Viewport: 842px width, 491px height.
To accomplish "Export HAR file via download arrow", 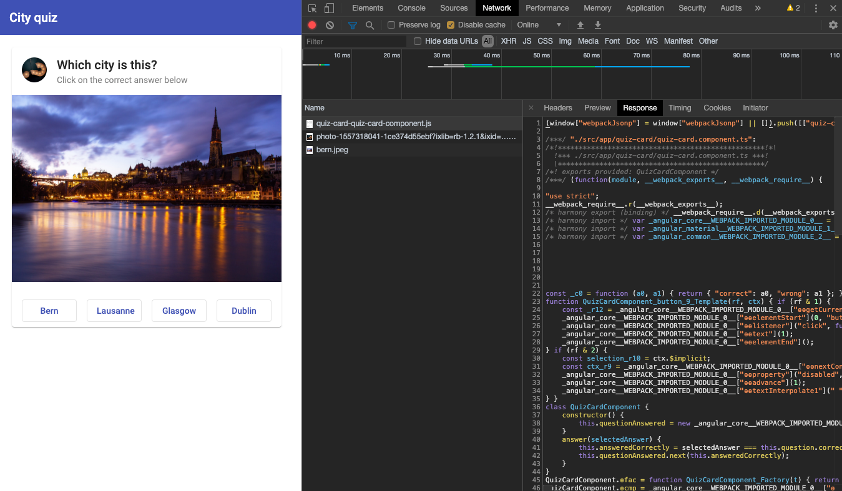I will pos(597,25).
